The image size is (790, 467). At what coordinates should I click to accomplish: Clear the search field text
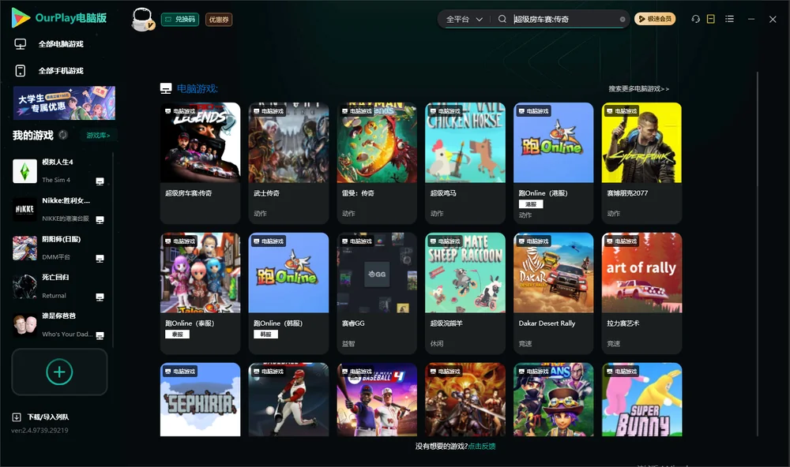pos(623,19)
